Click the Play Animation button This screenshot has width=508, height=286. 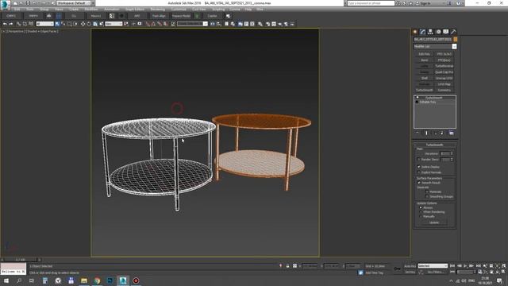(x=465, y=266)
